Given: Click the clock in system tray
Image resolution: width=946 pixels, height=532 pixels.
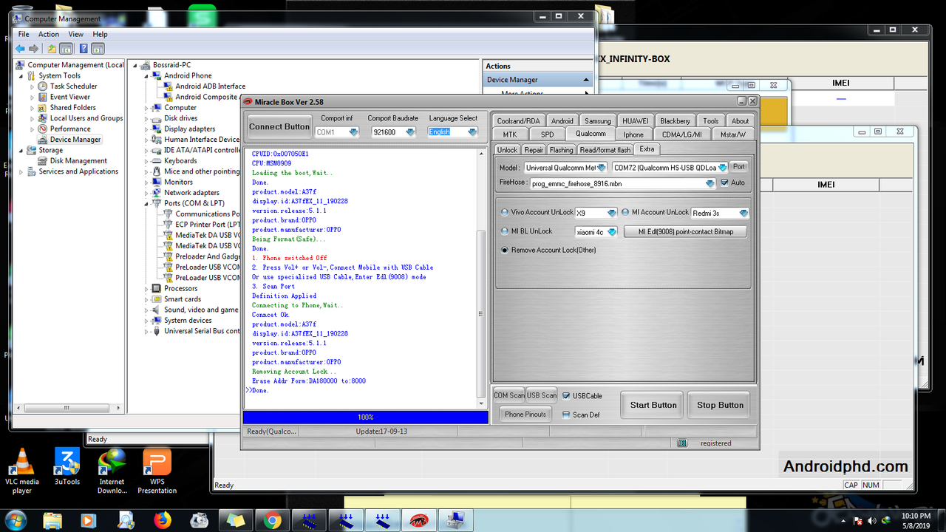Looking at the screenshot, I should [x=916, y=520].
